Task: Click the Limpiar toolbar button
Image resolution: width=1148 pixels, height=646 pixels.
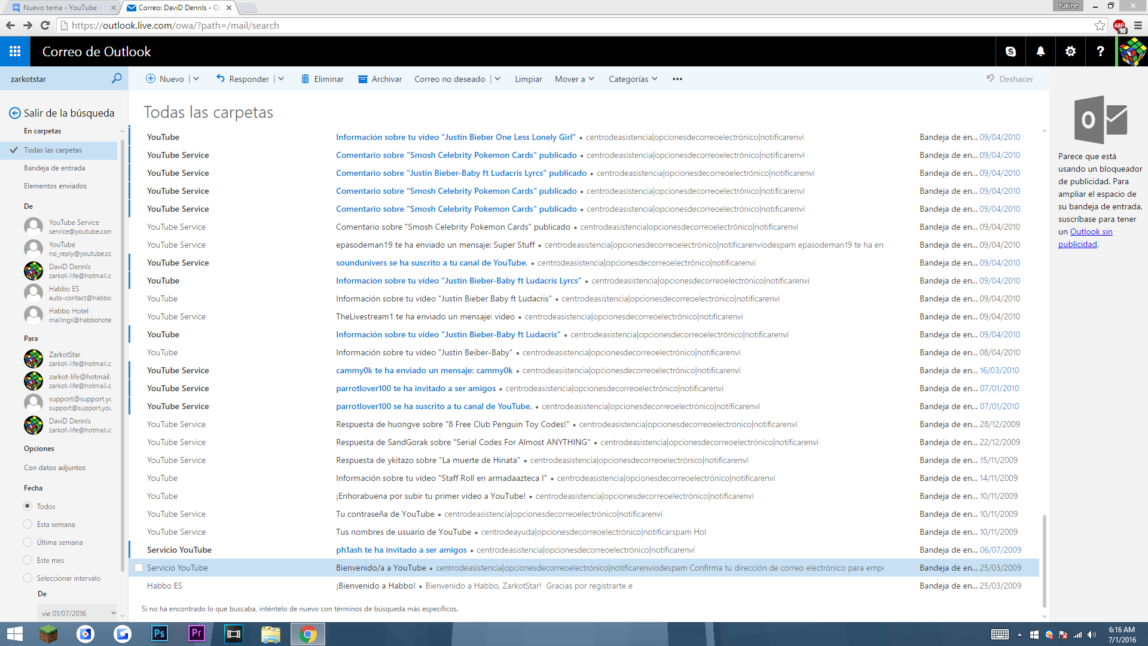Action: [x=529, y=79]
